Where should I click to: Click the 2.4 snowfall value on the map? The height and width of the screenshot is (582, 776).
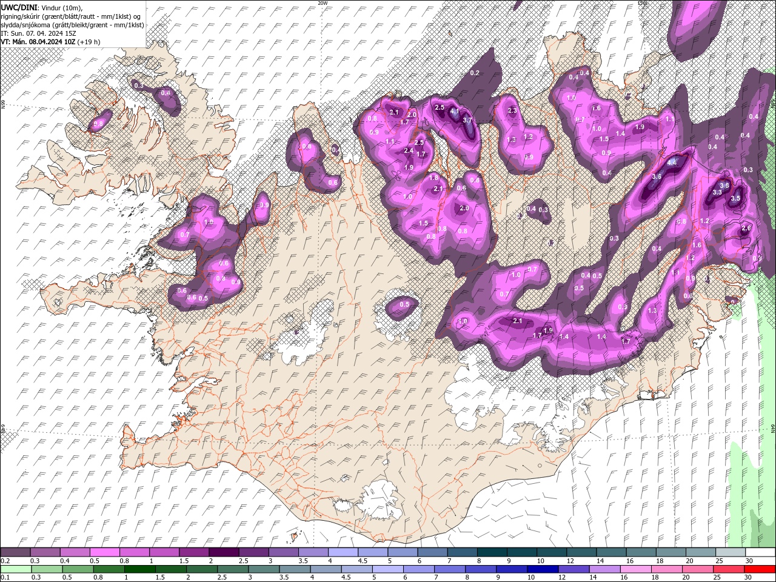point(409,151)
